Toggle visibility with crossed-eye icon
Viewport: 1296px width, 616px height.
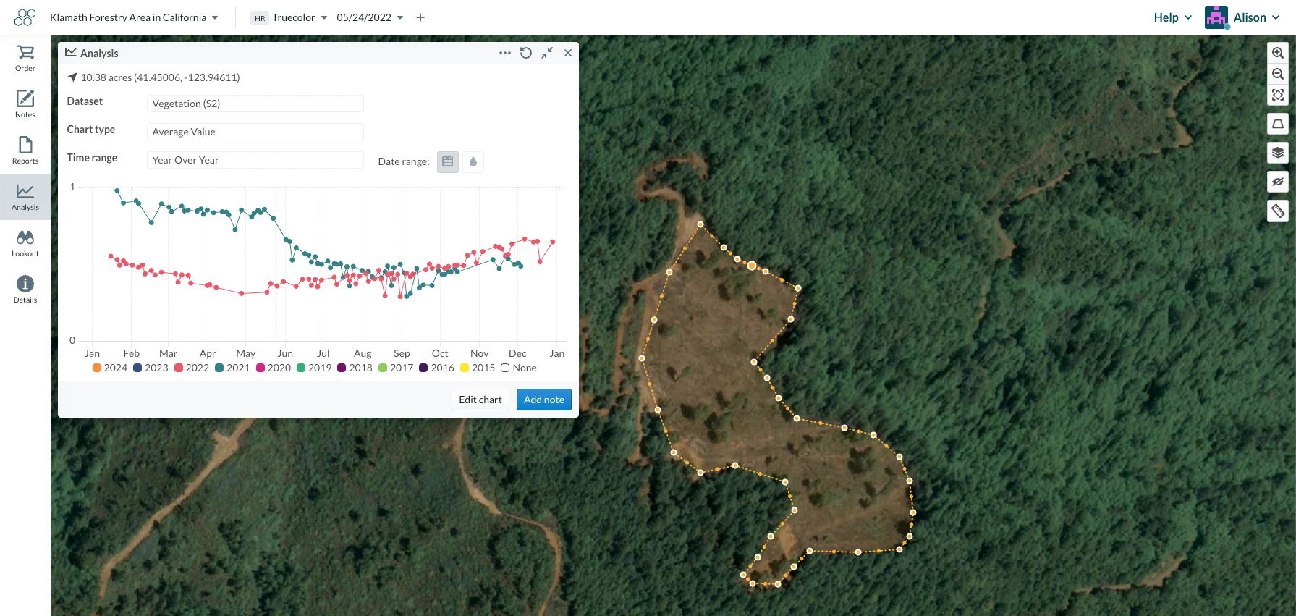(x=1278, y=182)
